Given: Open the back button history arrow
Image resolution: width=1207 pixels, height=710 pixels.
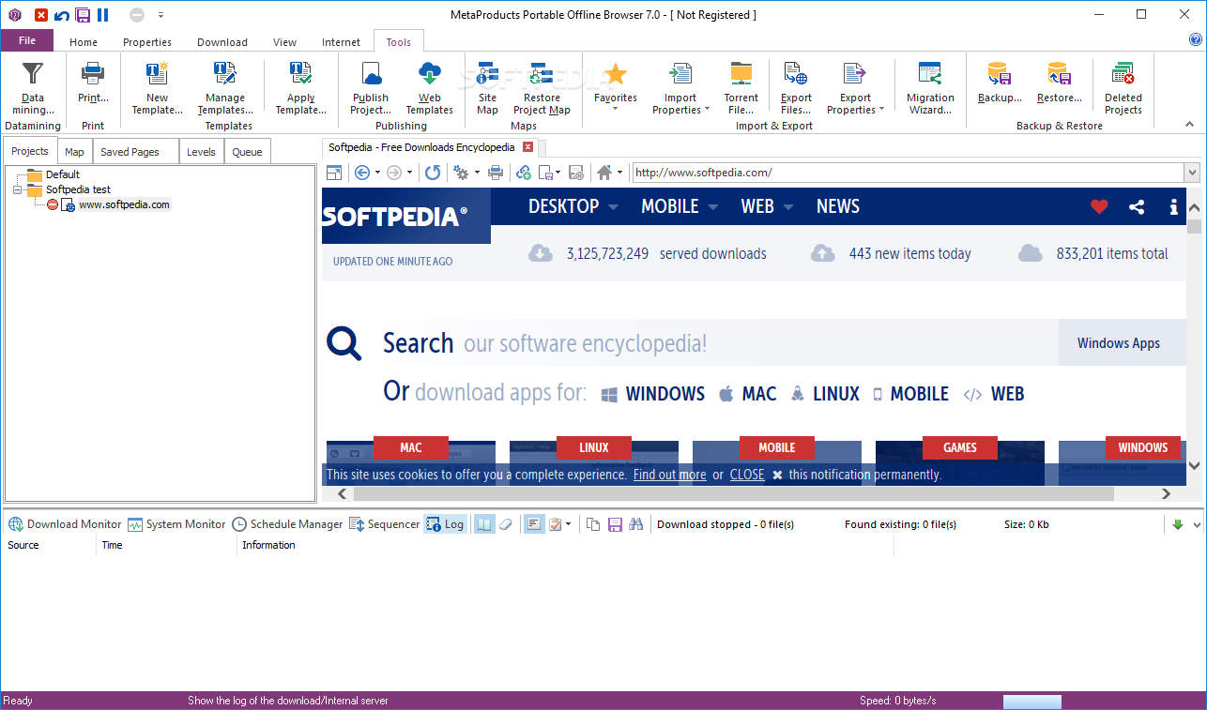Looking at the screenshot, I should coord(377,173).
